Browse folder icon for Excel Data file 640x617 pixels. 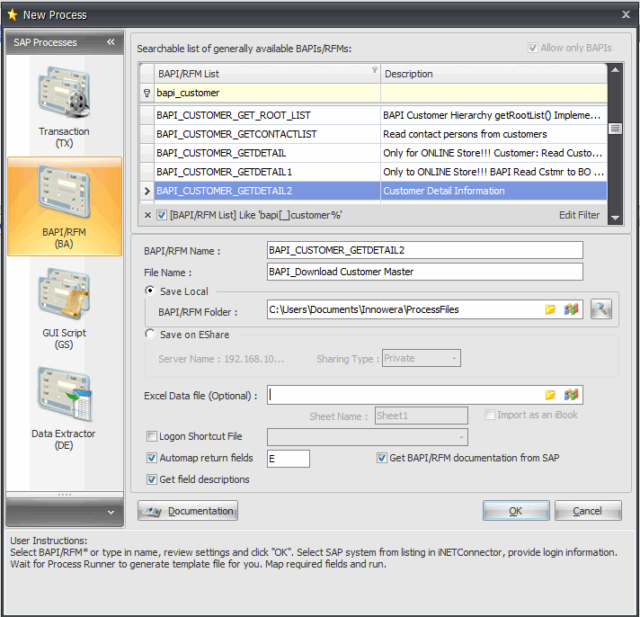click(x=551, y=395)
